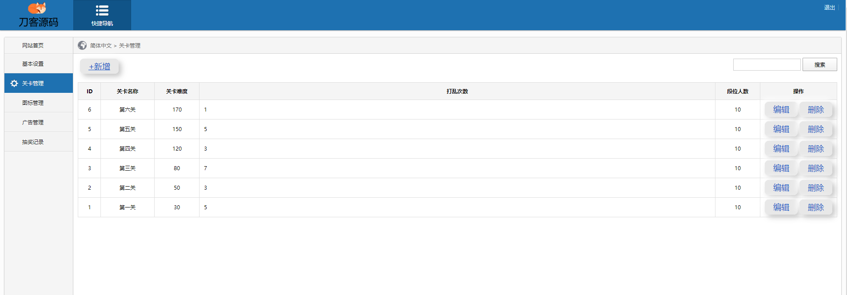
Task: Select 广告管理 in the sidebar
Action: pos(33,122)
